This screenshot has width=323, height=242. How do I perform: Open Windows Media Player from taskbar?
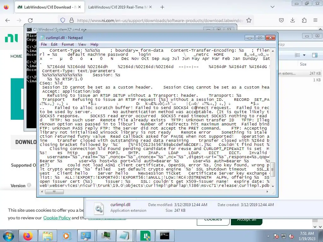point(67,236)
